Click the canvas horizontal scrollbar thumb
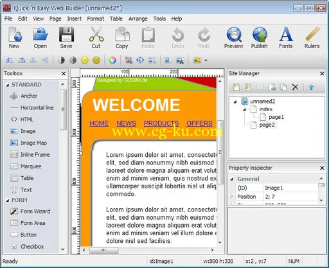This screenshot has width=329, height=268. [x=103, y=250]
